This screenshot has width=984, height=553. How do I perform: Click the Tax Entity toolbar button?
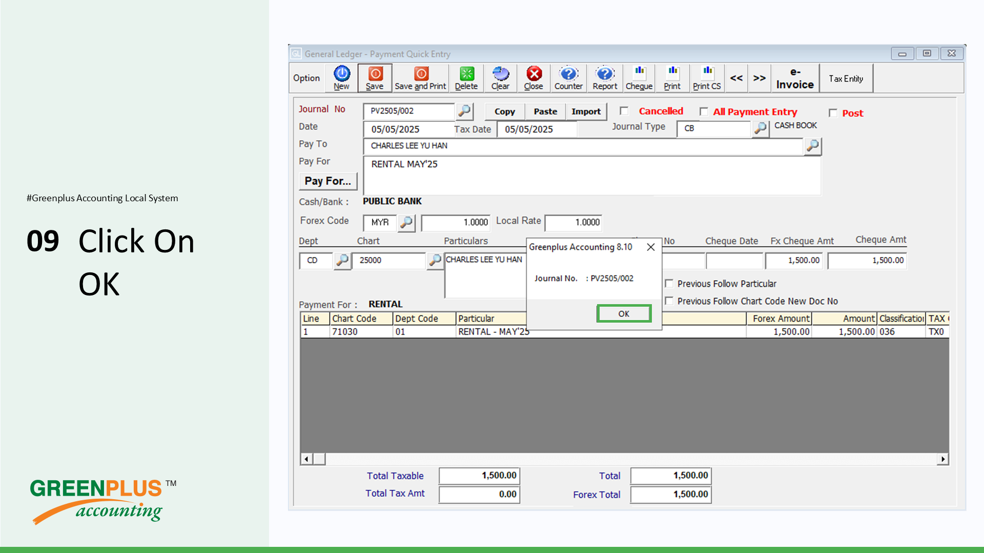846,78
